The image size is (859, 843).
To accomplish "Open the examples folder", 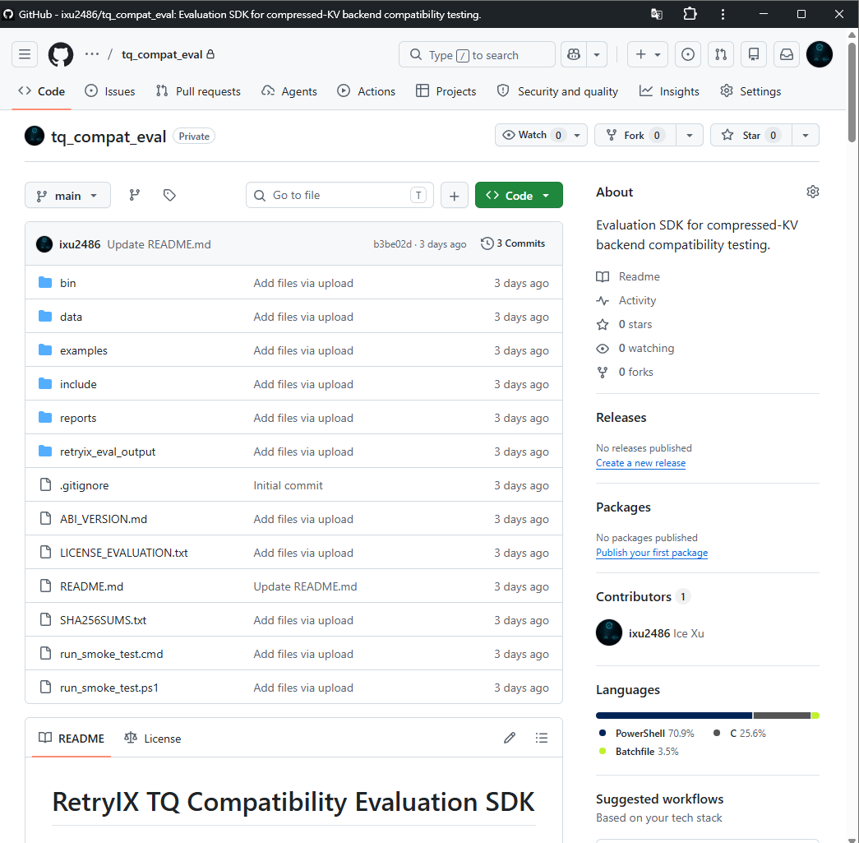I will pyautogui.click(x=84, y=351).
